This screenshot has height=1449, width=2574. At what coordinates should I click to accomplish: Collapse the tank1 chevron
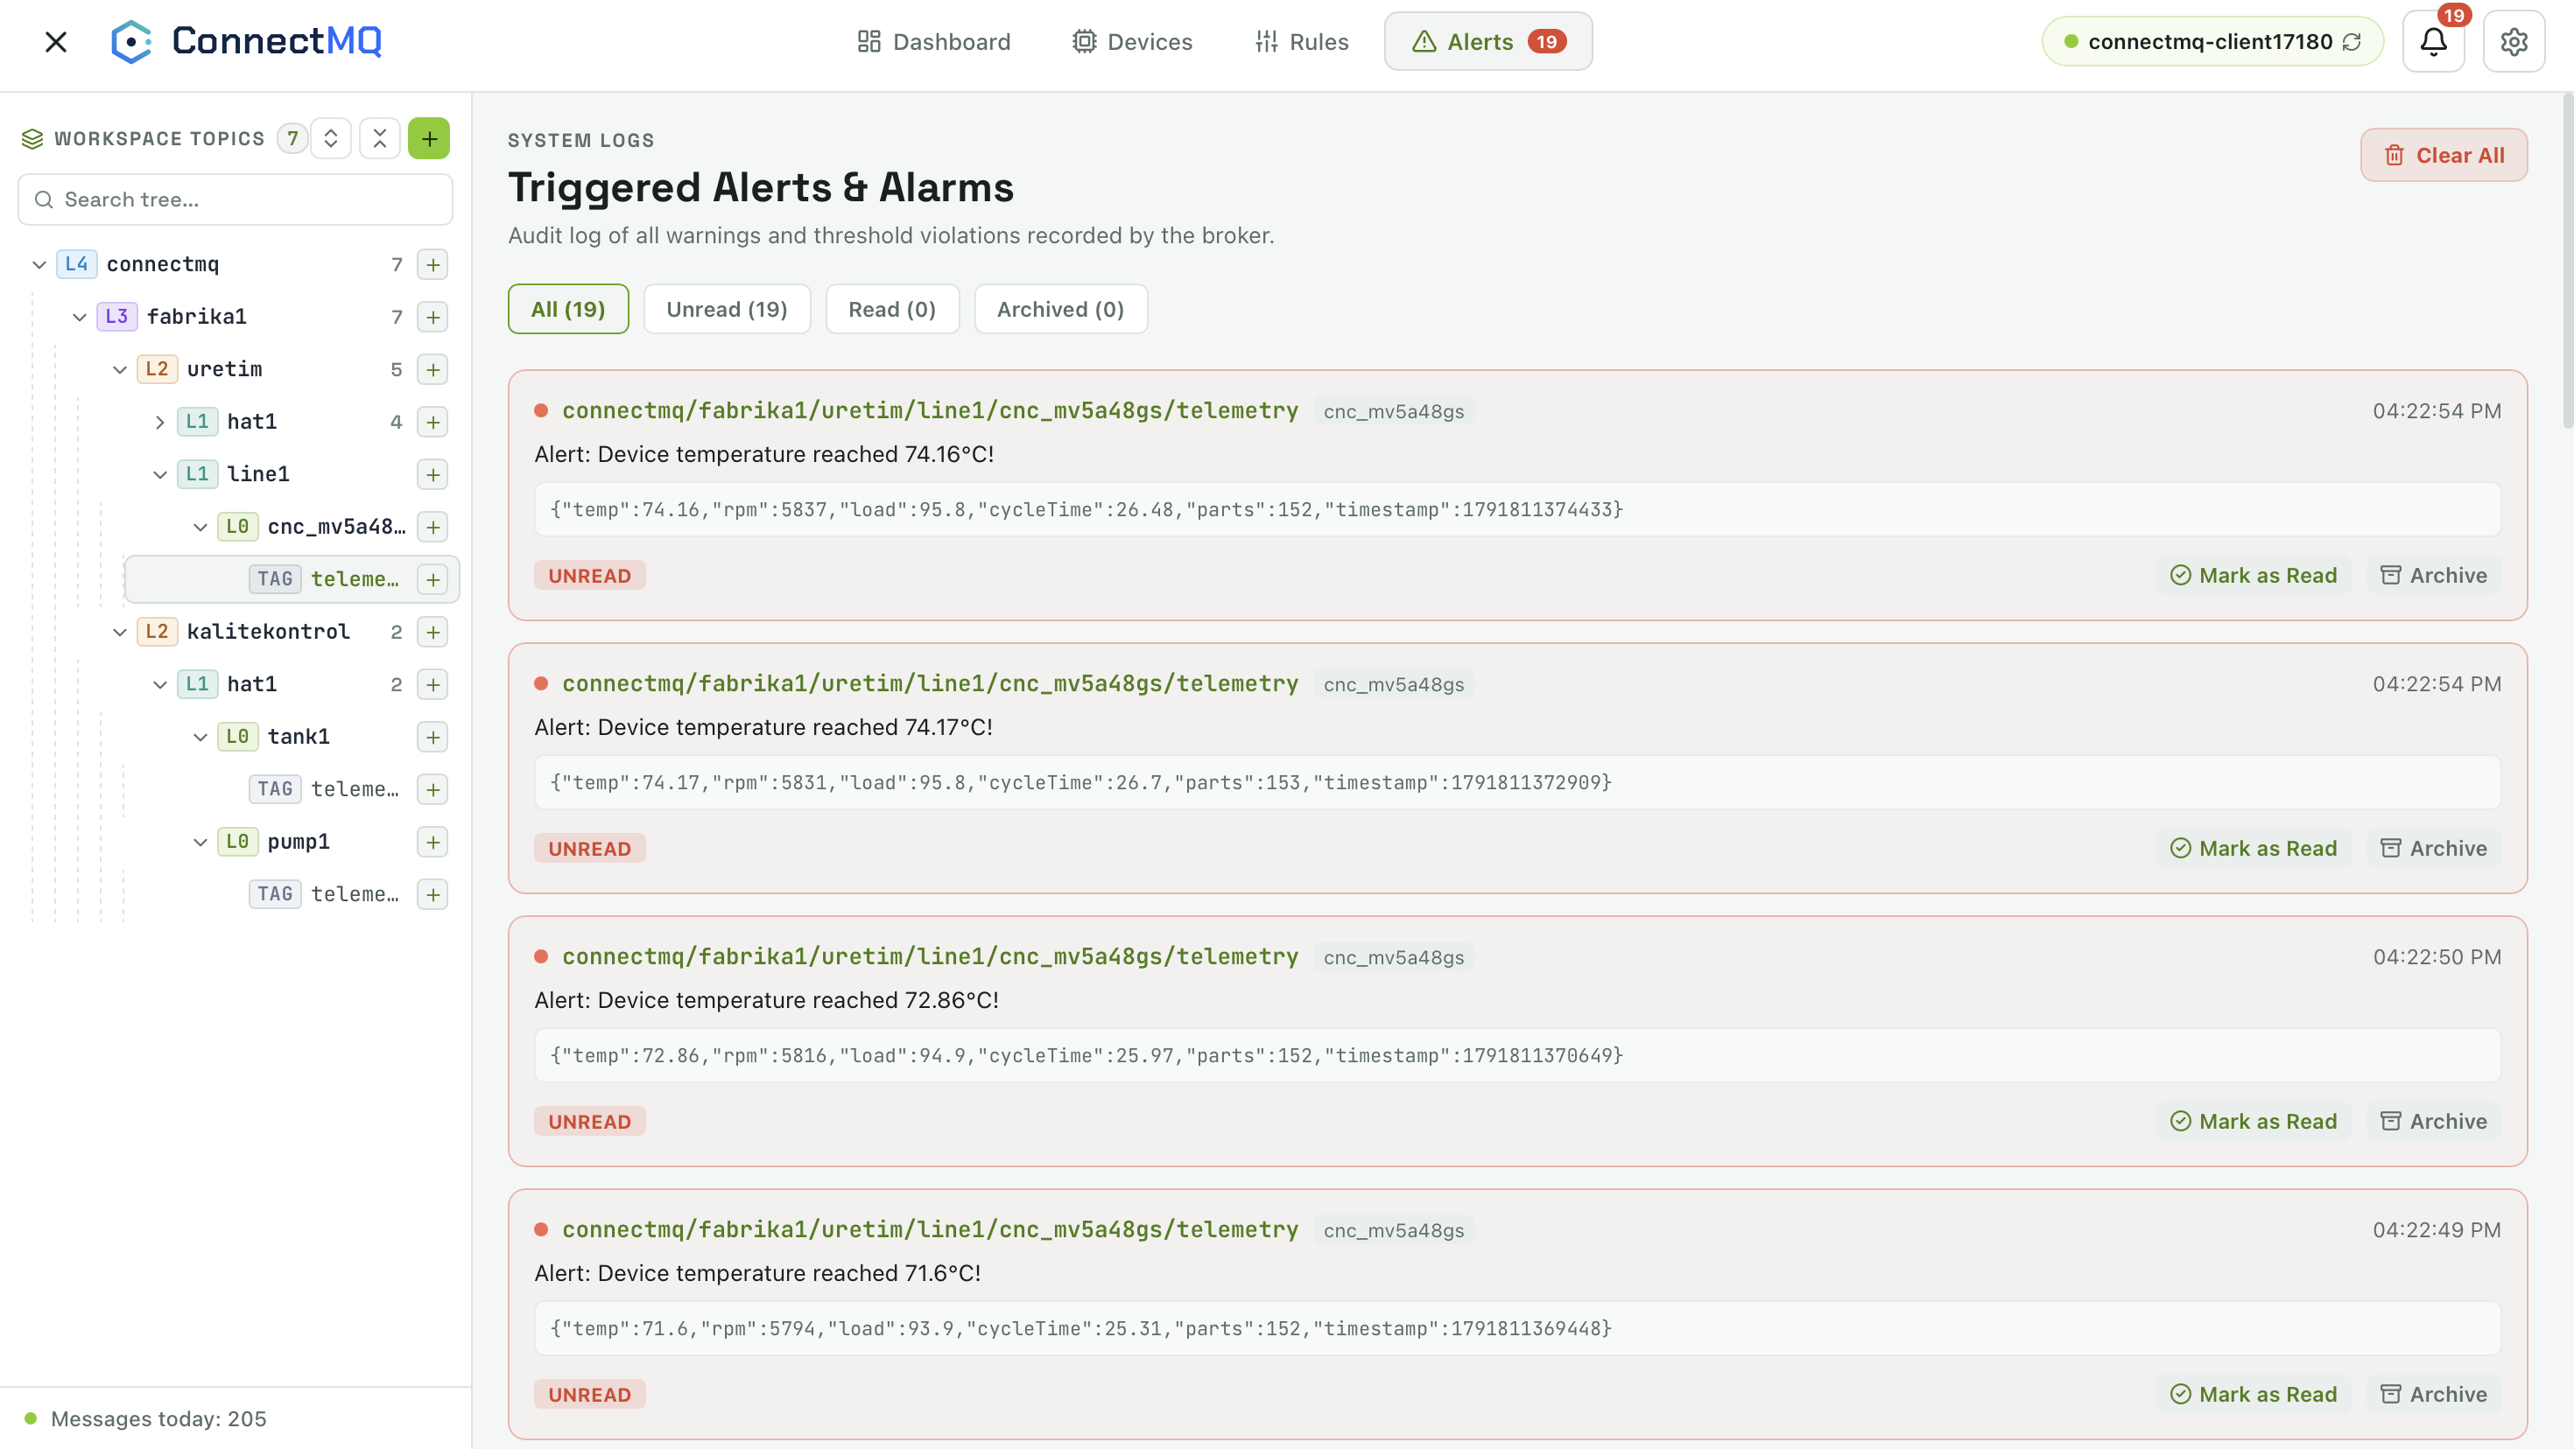pos(200,737)
